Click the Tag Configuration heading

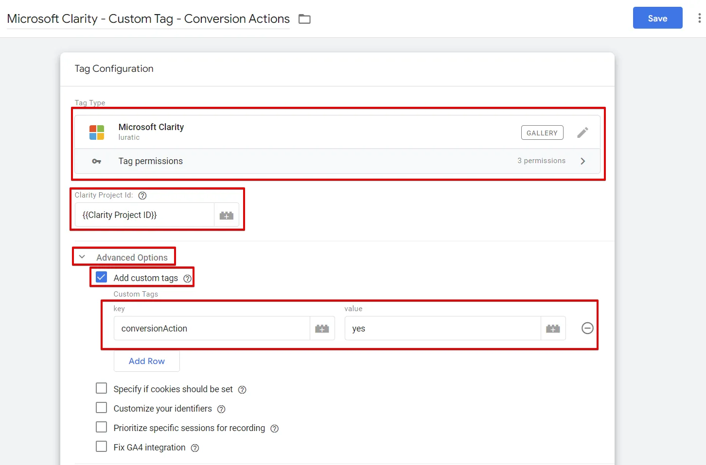coord(114,69)
